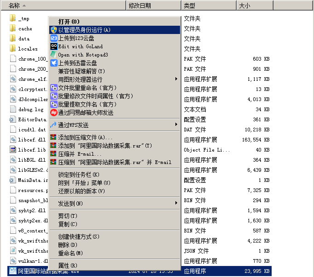
Task: Click the icon beside 文件批量重命名（官方）
Action: tap(54, 88)
